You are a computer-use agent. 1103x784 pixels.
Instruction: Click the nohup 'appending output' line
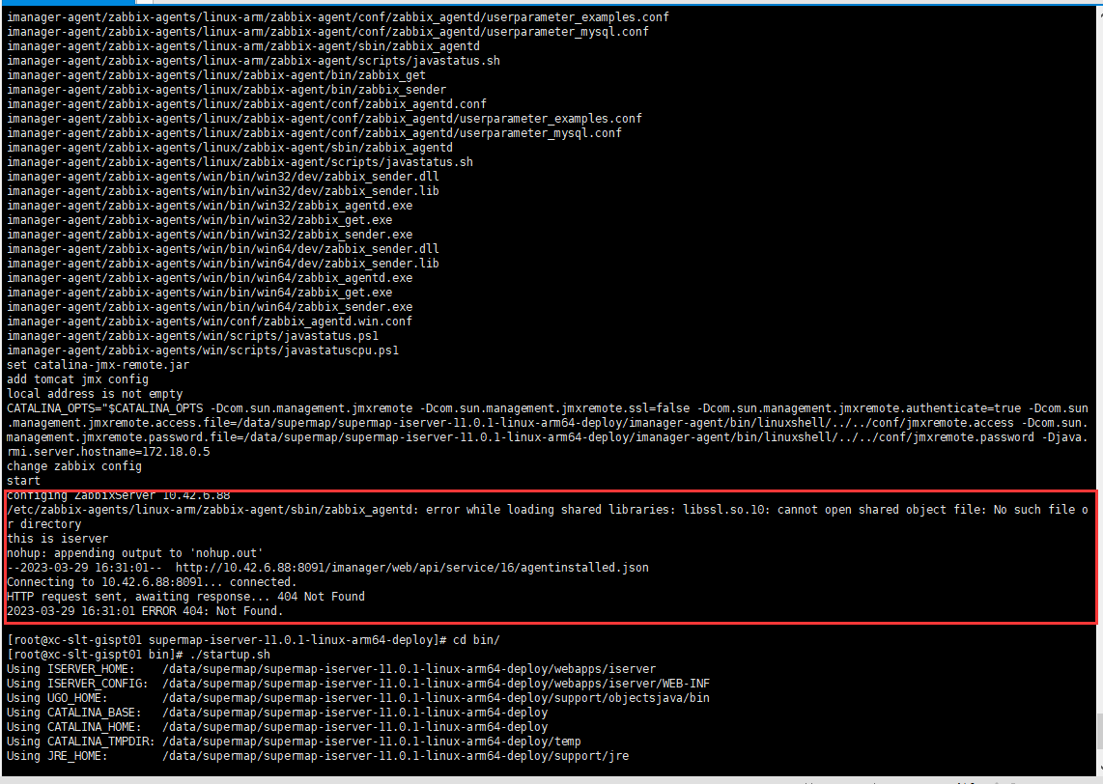[x=135, y=553]
